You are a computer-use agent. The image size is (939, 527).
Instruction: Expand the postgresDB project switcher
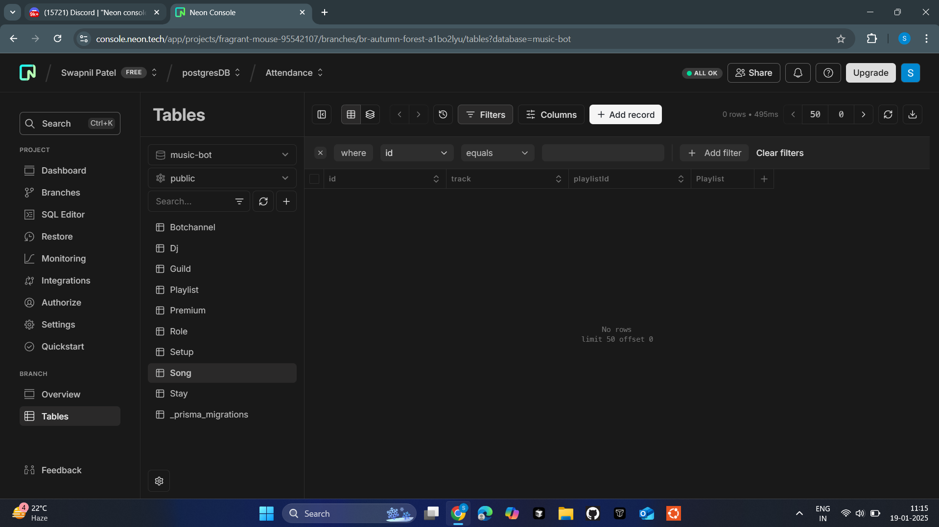point(237,72)
